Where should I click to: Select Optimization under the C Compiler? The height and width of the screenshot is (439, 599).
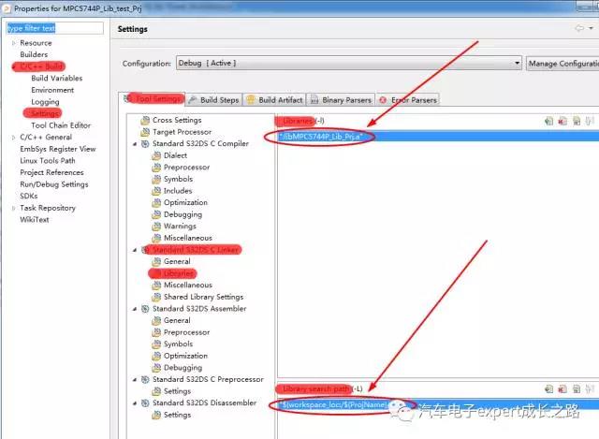[x=185, y=202]
